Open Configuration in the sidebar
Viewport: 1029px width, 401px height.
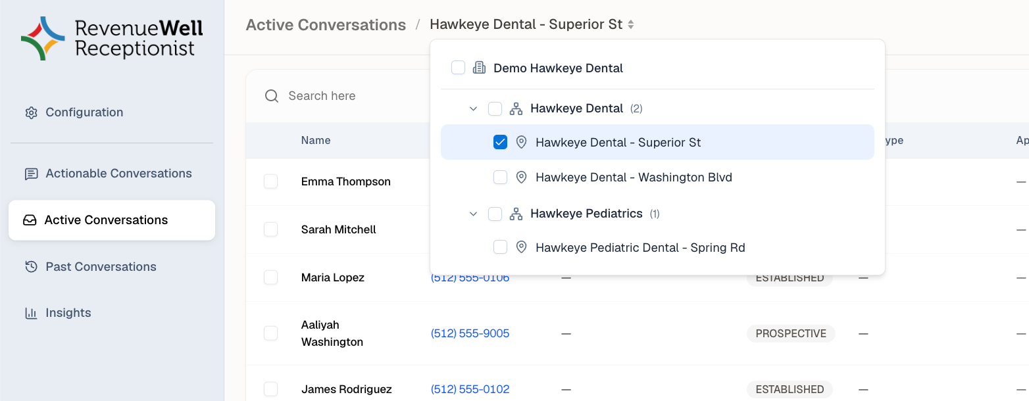112,112
